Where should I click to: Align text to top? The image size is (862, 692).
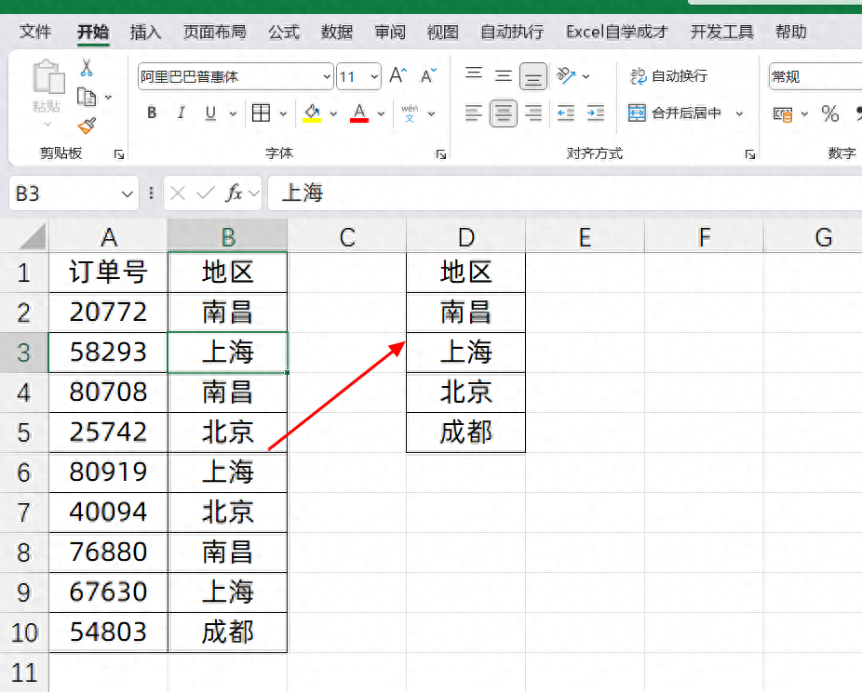[x=473, y=73]
